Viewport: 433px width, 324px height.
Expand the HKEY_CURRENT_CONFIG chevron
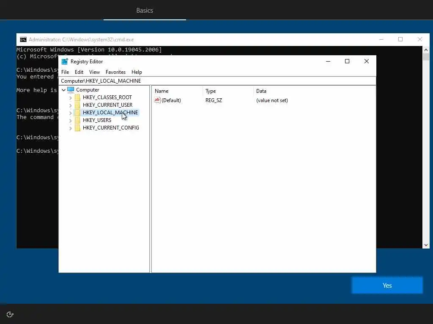(71, 128)
